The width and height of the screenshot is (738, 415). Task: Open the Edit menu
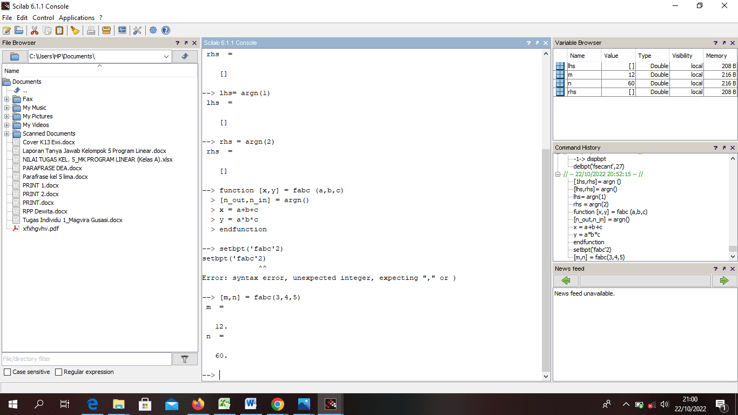[x=22, y=18]
